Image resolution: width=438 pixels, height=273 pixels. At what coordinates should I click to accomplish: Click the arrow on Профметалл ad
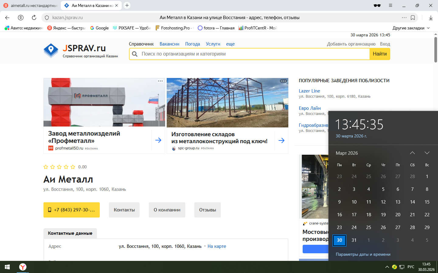pyautogui.click(x=158, y=140)
